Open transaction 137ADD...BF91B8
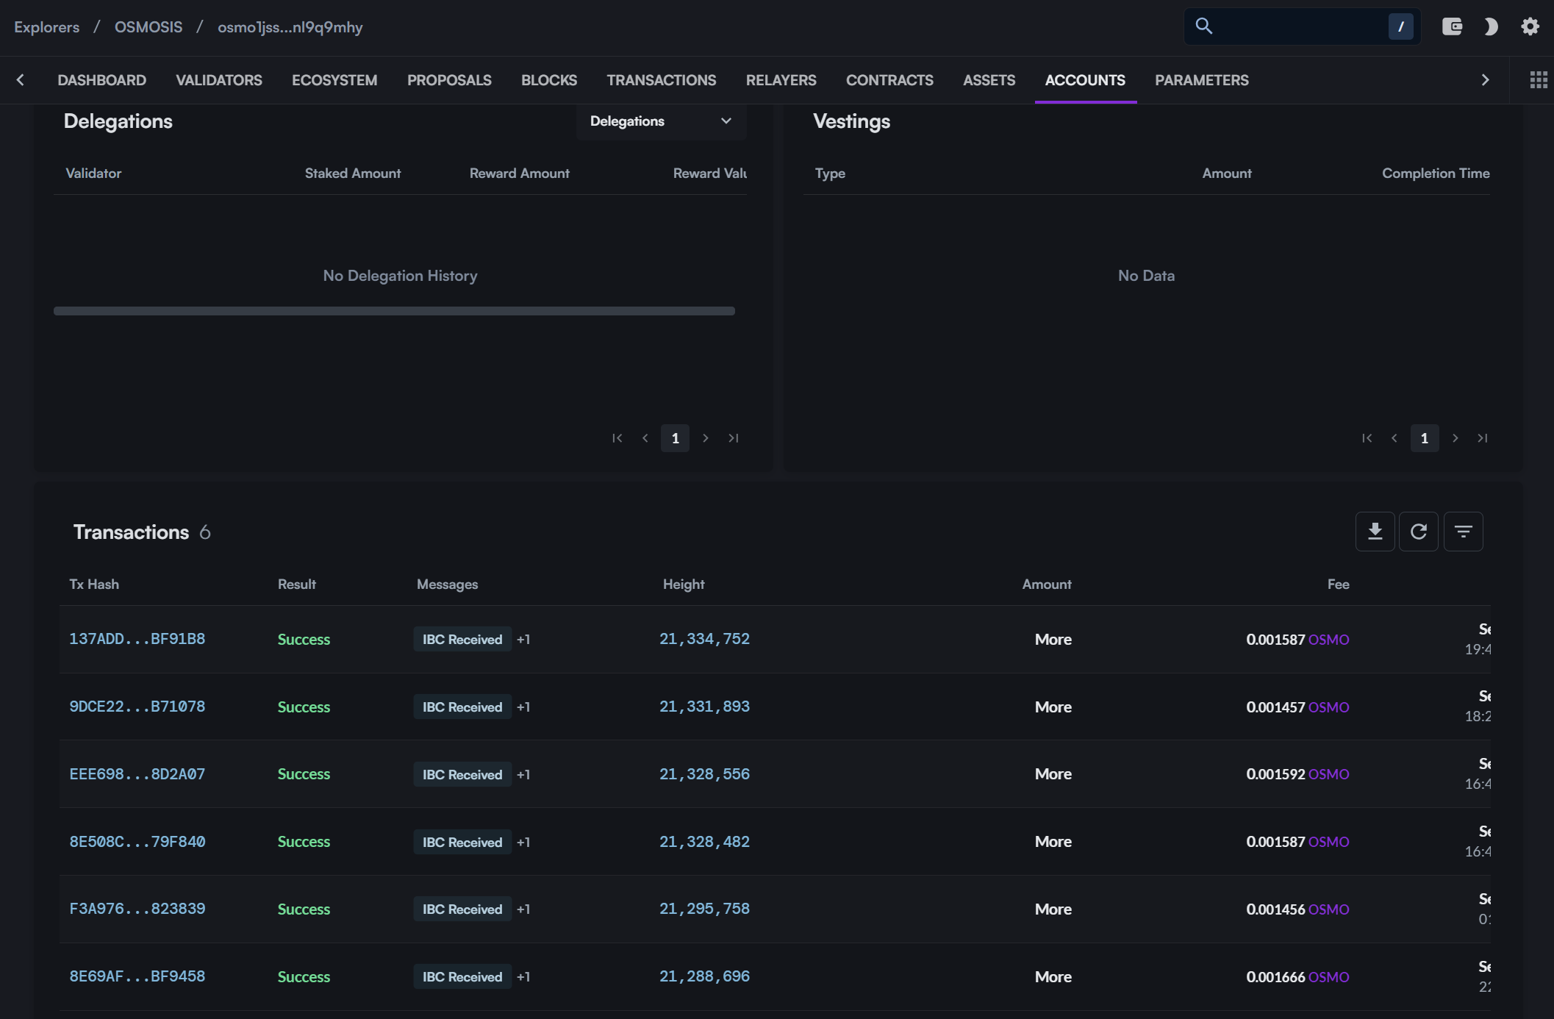Viewport: 1554px width, 1019px height. [137, 639]
